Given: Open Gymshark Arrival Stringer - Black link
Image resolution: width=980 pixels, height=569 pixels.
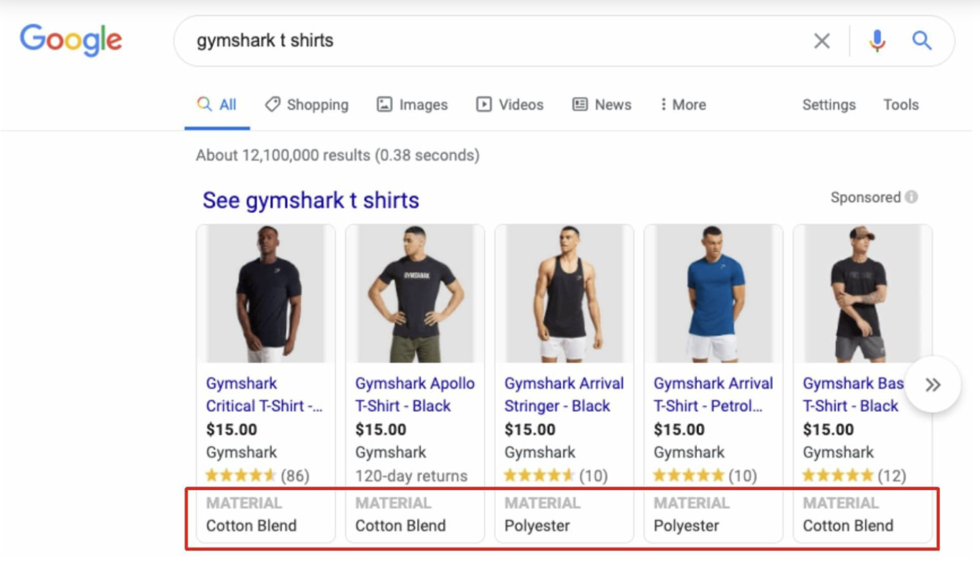Looking at the screenshot, I should pos(563,395).
